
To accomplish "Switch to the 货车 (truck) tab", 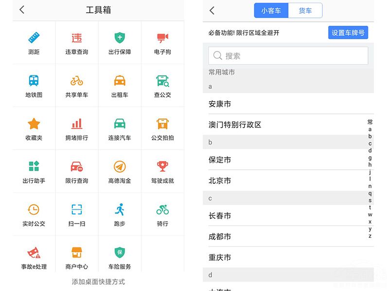I will click(305, 10).
